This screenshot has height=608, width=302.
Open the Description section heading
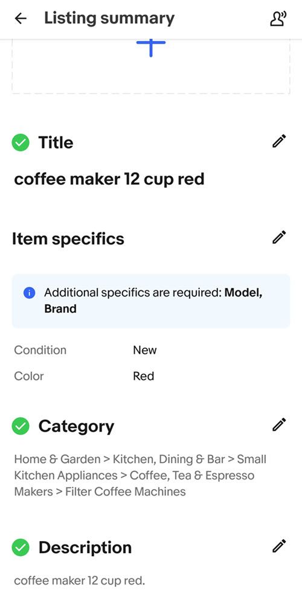click(x=85, y=548)
